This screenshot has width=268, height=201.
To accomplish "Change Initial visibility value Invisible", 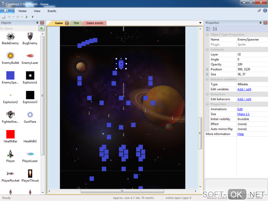I will tap(252, 119).
